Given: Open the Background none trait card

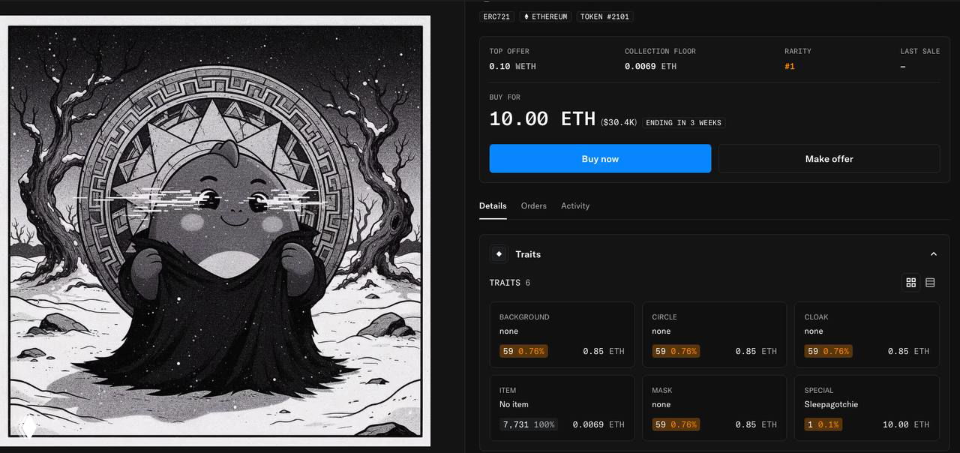Looking at the screenshot, I should coord(562,334).
